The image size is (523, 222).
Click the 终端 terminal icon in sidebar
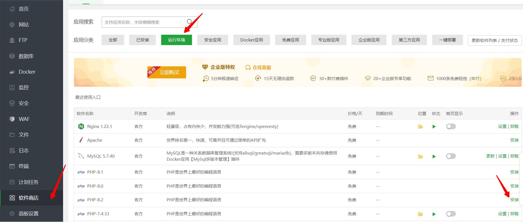12,166
